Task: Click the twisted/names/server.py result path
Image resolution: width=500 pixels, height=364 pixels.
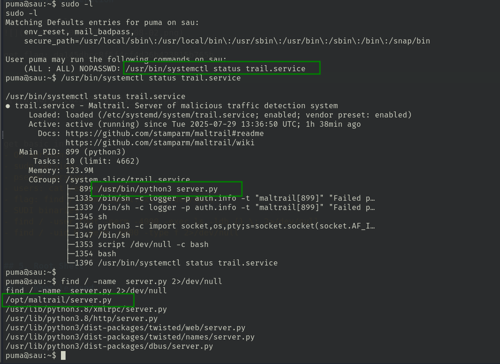Action: [130, 337]
